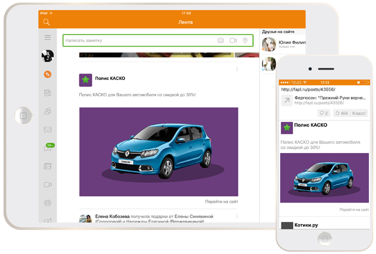Tap the orange OK logo icon in sidebar
Screen dimensions: 376x254
47,74
